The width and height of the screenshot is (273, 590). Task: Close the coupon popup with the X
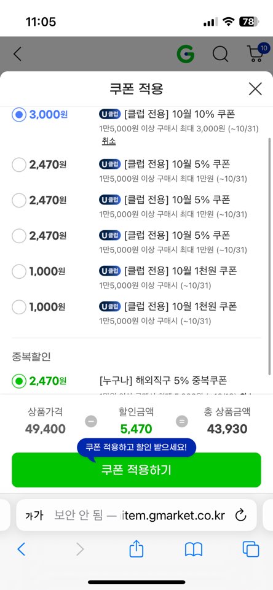coord(255,89)
